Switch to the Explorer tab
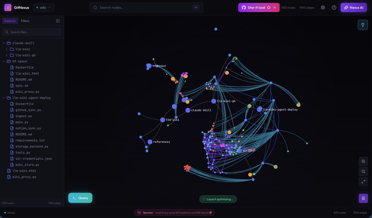372x218 pixels. (x=10, y=21)
